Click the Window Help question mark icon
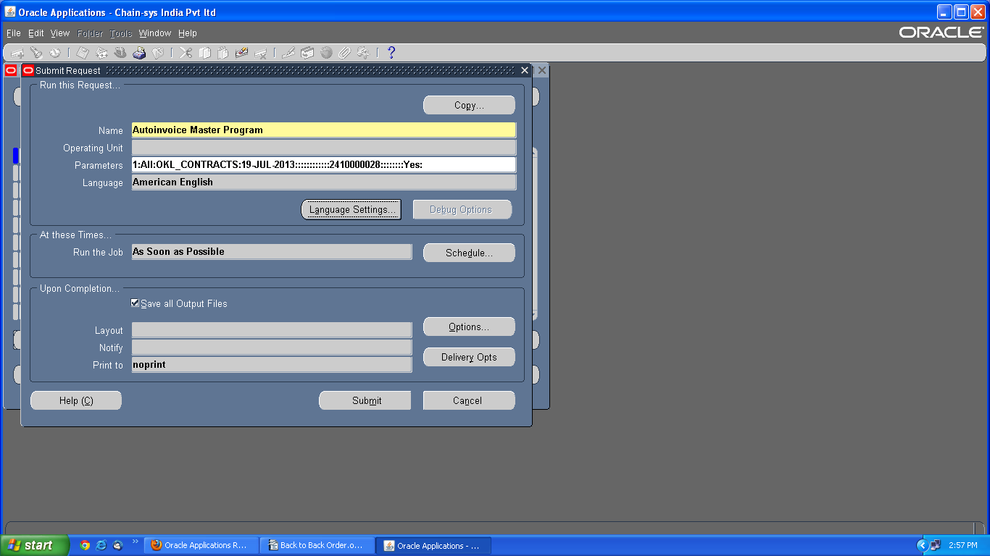The height and width of the screenshot is (556, 990). [391, 53]
